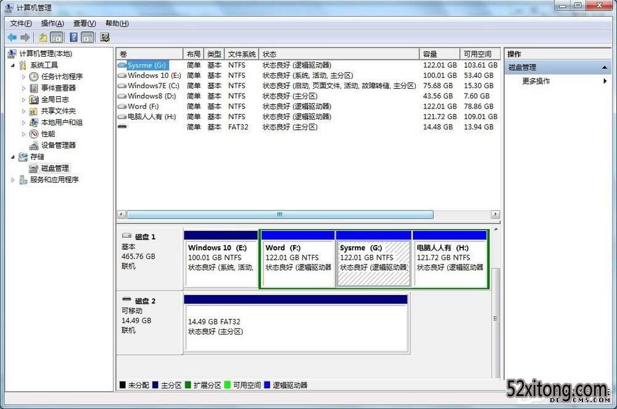Click 更多操作 in the actions pane

click(x=536, y=81)
